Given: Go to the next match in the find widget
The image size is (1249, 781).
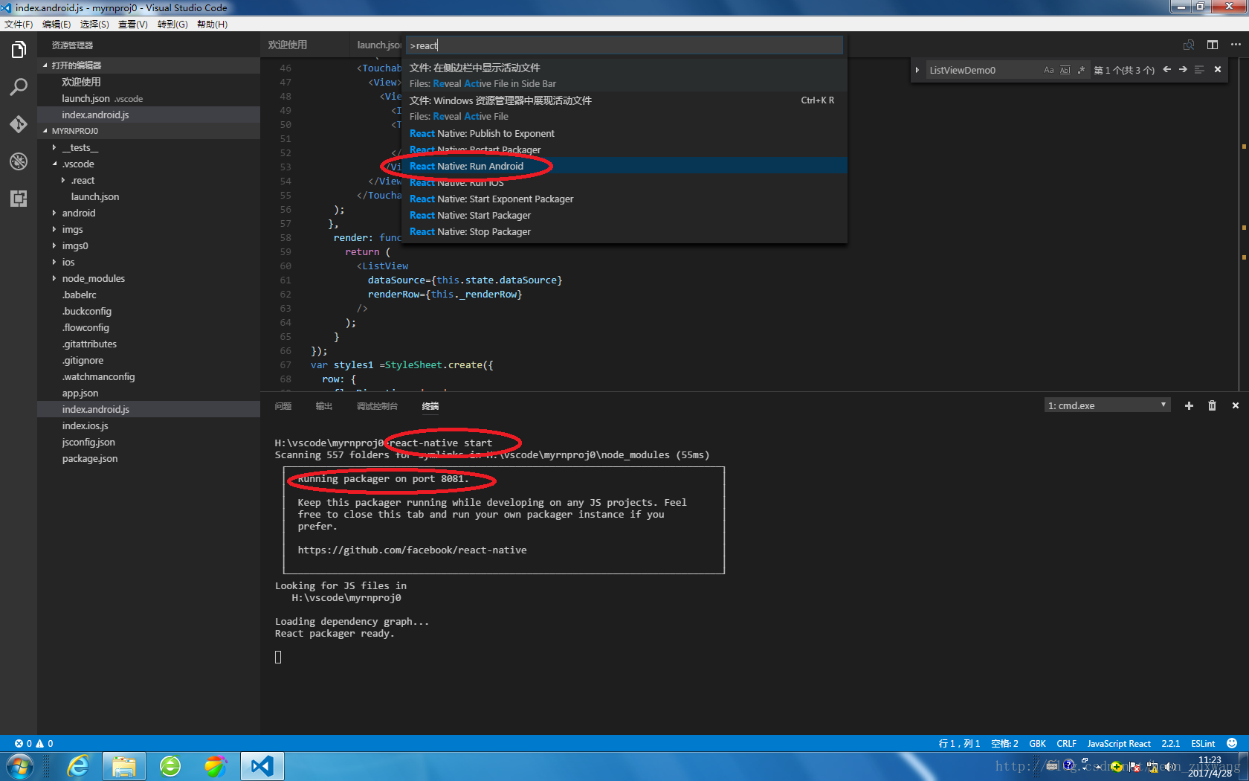Looking at the screenshot, I should click(x=1183, y=70).
